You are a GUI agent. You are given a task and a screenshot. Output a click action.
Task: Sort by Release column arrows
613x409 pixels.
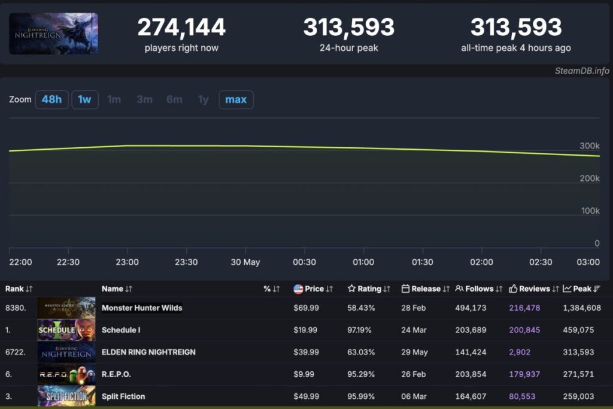tap(446, 289)
